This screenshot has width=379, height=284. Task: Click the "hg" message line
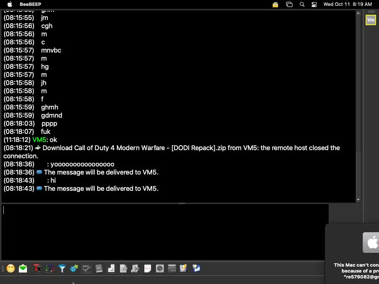pyautogui.click(x=45, y=67)
